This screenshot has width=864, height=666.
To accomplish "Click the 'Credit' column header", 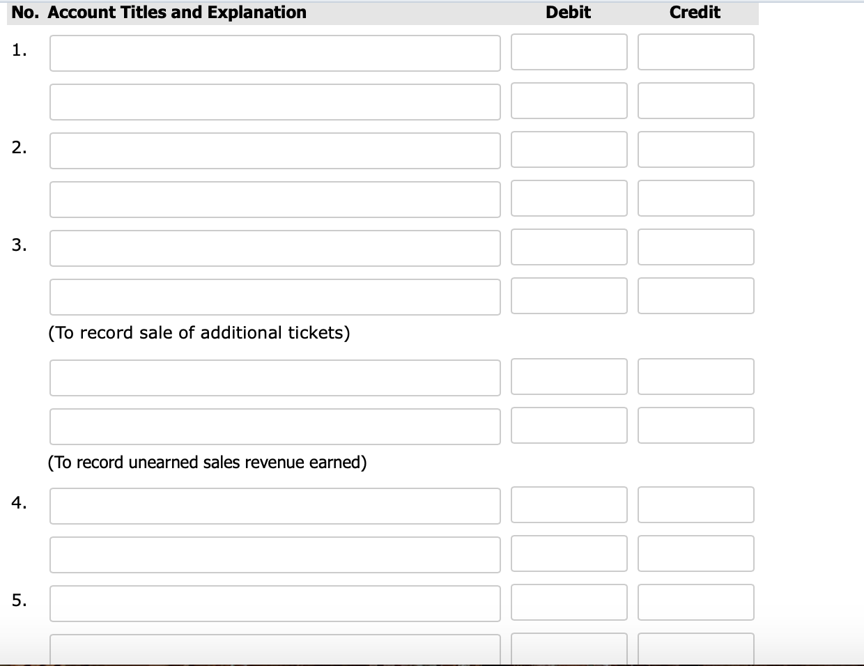I will coord(695,13).
